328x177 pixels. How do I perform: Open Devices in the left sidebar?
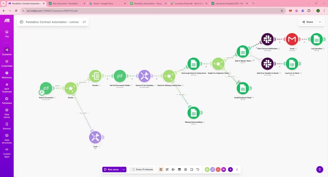(x=7, y=126)
